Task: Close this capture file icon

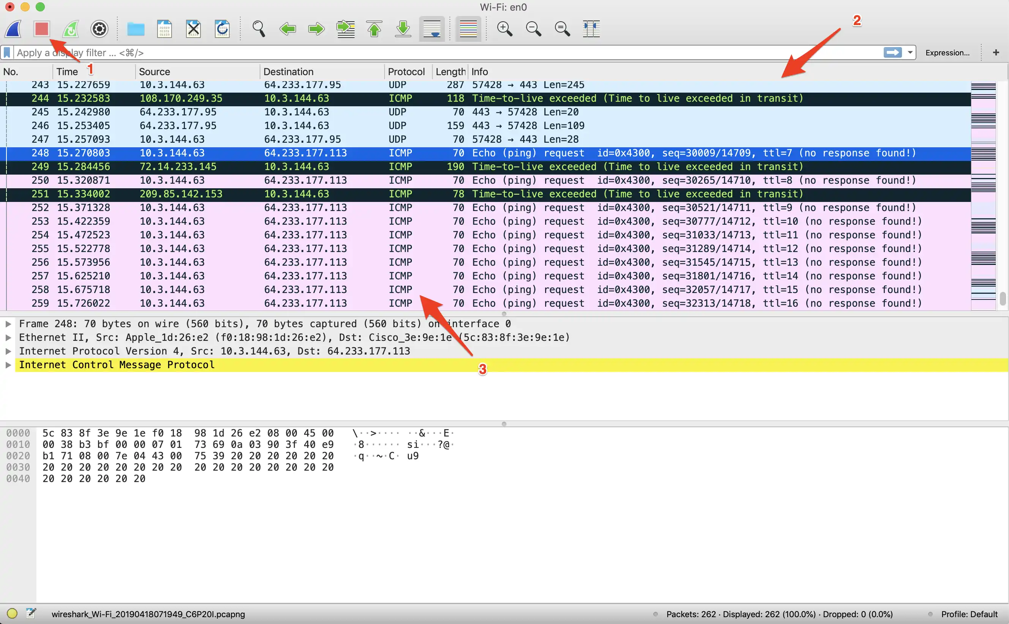Action: 193,29
